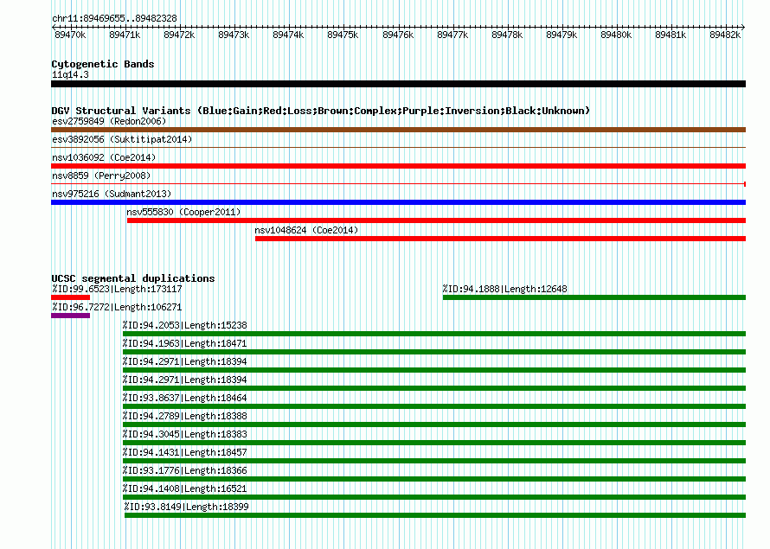Select the green bar under %ID:93.8637|Length:18464

[434, 406]
